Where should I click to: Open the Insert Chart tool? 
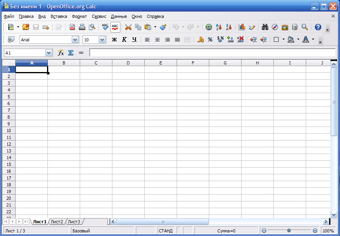click(242, 27)
